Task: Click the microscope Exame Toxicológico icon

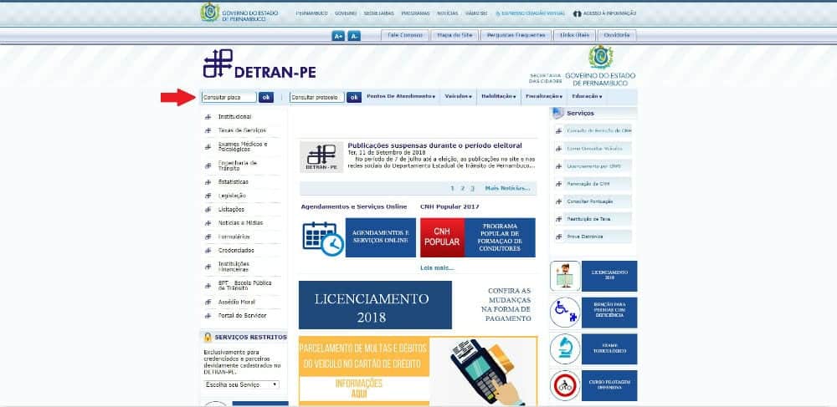Action: 565,349
